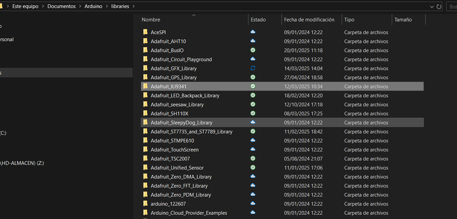Click the cloud status icon for Adafruit_Circuit_Playground
457x219 pixels.
pos(253,59)
